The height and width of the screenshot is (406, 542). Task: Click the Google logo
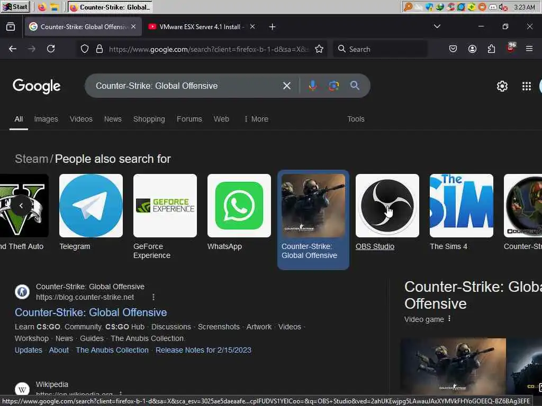click(37, 86)
